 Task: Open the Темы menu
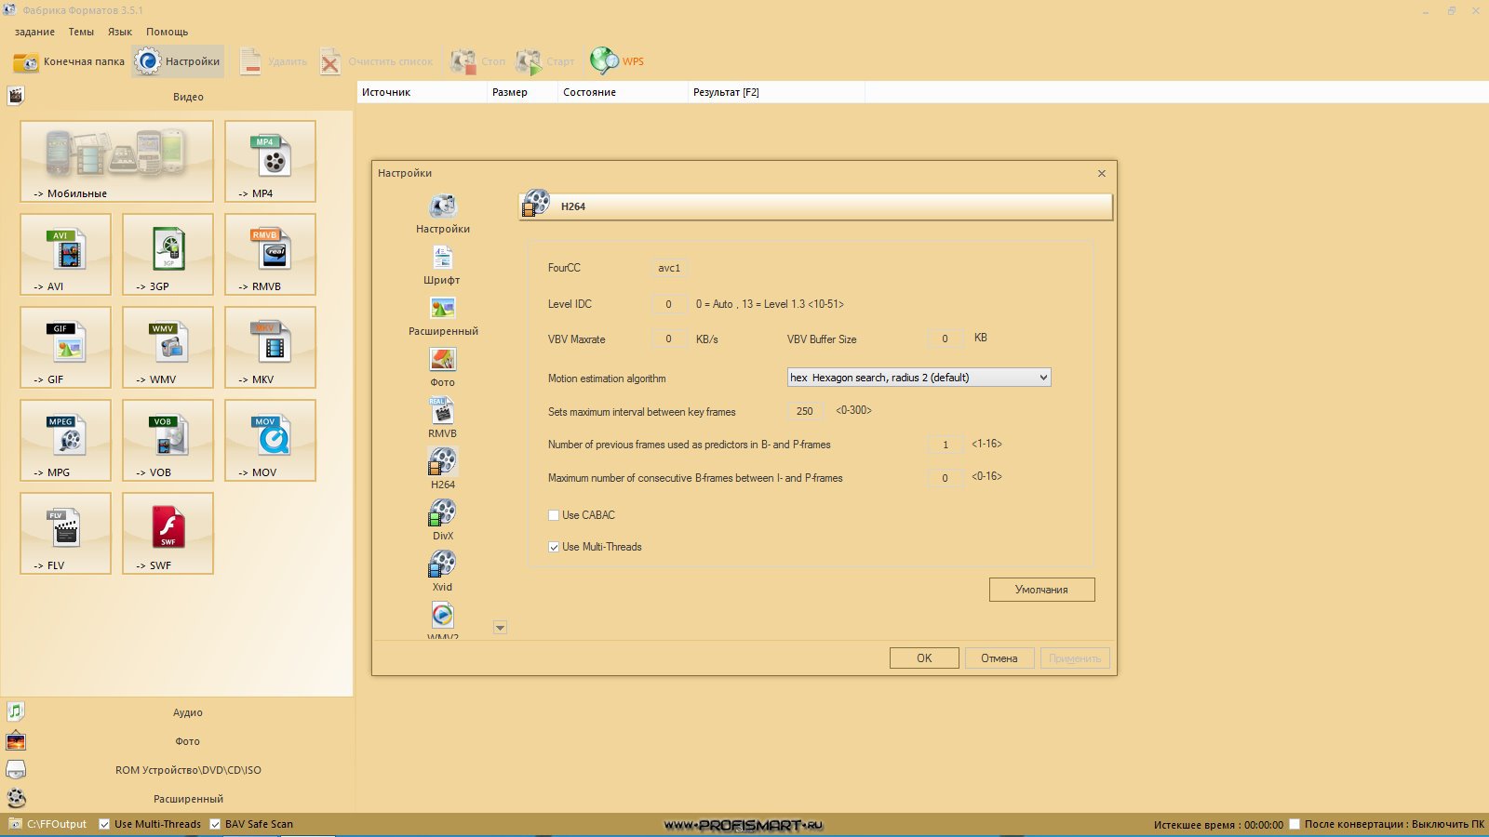[x=81, y=32]
